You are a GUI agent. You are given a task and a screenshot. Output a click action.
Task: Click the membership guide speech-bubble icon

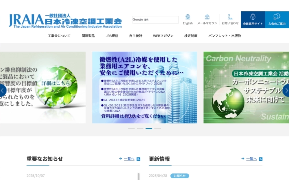(277, 16)
